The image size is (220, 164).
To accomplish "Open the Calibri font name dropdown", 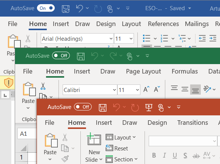I will tap(114, 90).
